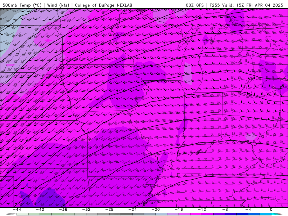Select the -4 legend tick label

(248, 210)
